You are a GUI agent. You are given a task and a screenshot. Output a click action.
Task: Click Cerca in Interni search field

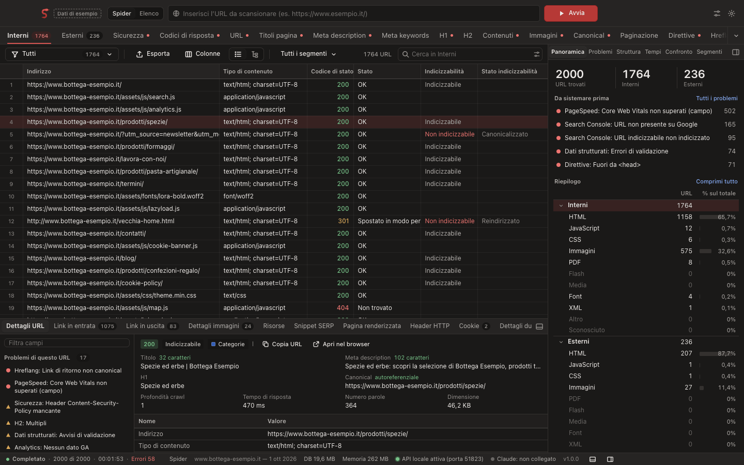pos(470,54)
